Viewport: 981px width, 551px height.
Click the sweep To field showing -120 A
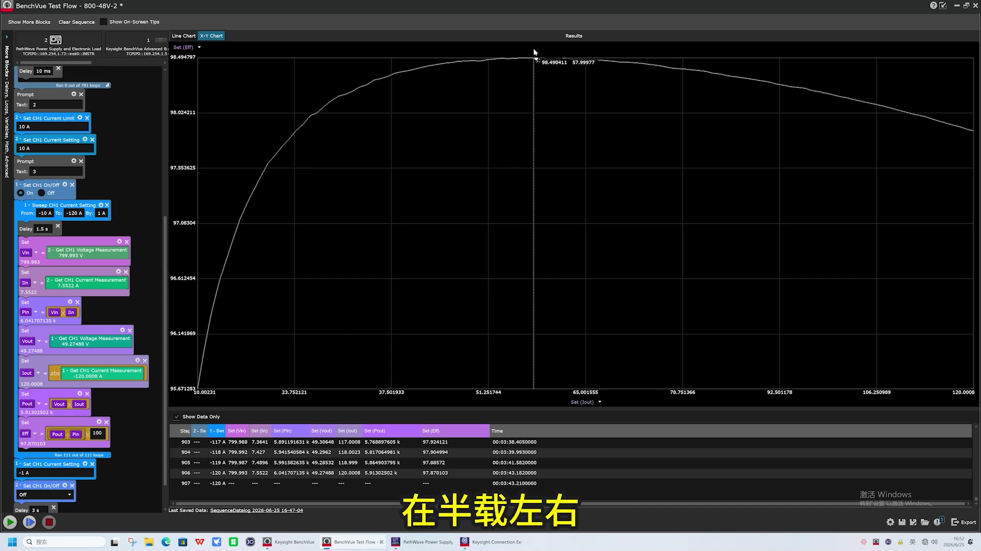pyautogui.click(x=74, y=213)
